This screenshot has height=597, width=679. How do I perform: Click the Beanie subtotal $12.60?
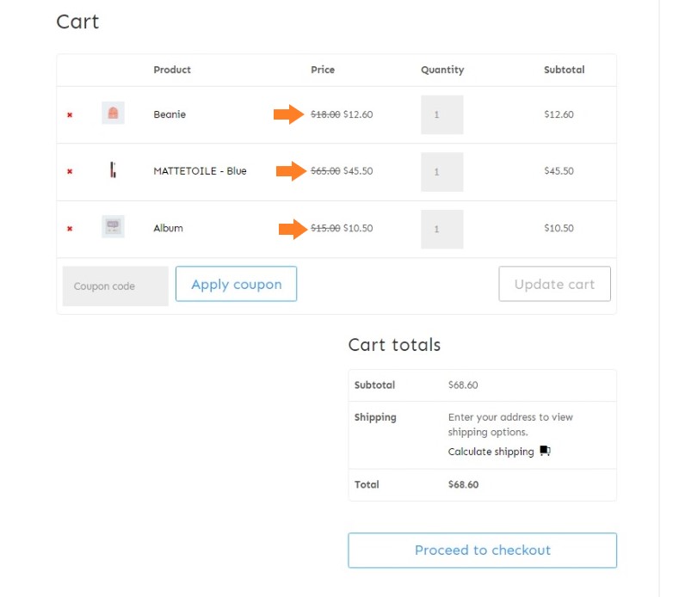[x=559, y=114]
